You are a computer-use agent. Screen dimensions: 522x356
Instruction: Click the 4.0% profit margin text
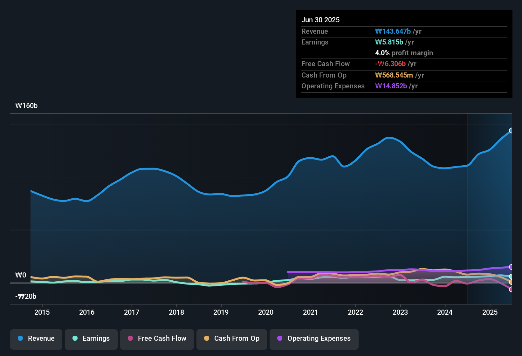coord(404,53)
